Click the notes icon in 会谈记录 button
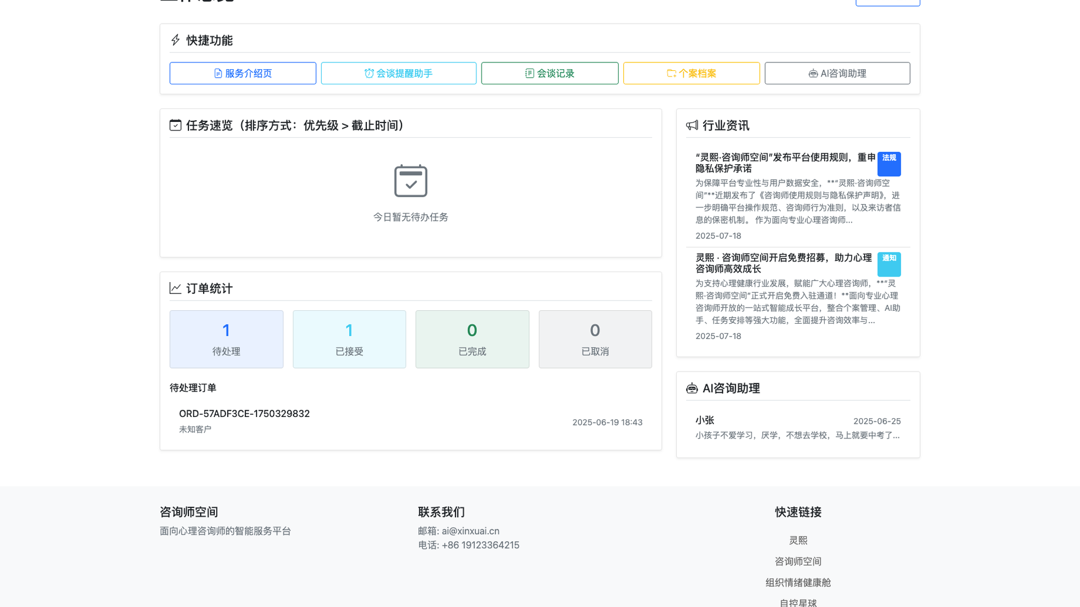The height and width of the screenshot is (607, 1080). [529, 74]
